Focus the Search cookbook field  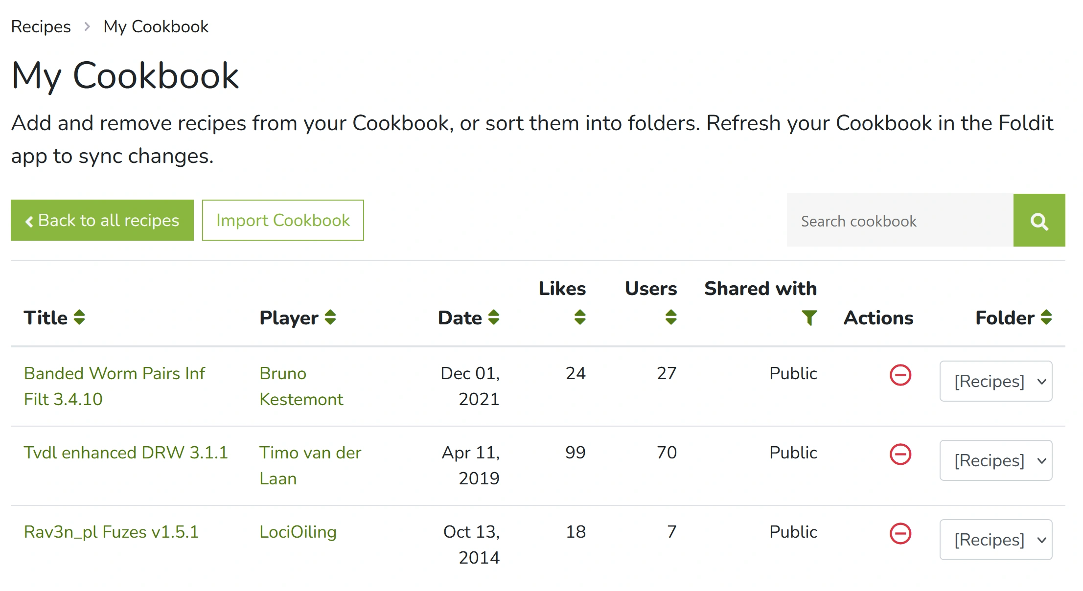point(899,221)
